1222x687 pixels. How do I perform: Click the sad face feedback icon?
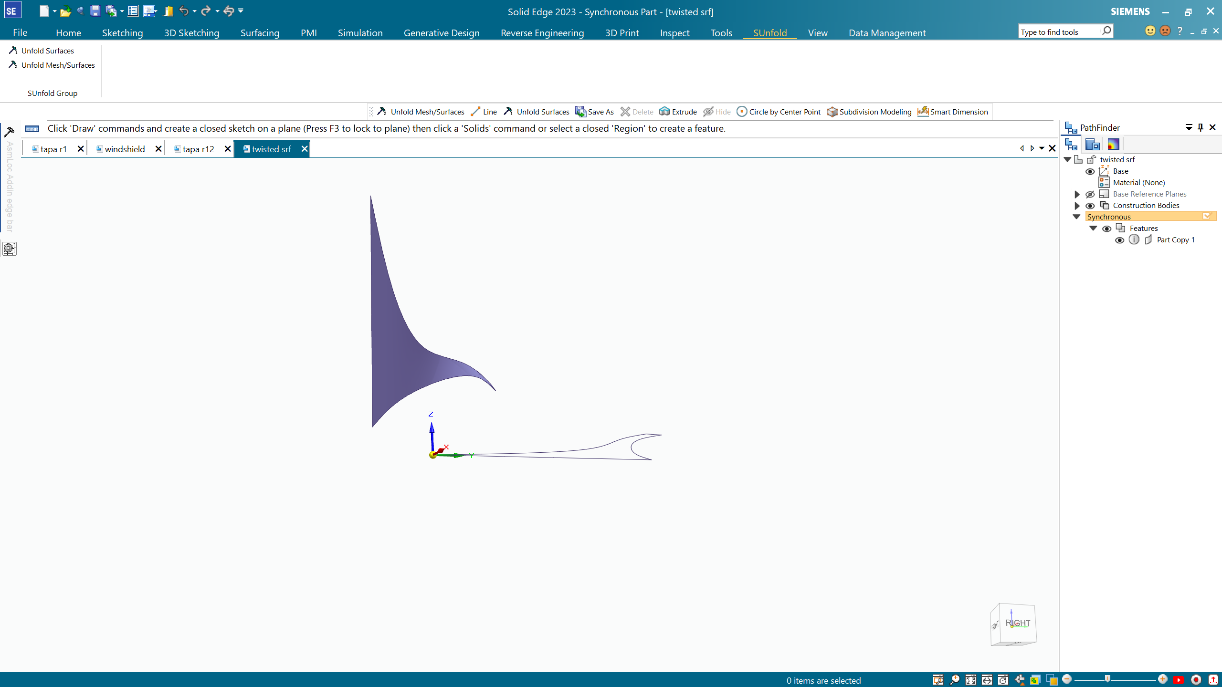1165,31
